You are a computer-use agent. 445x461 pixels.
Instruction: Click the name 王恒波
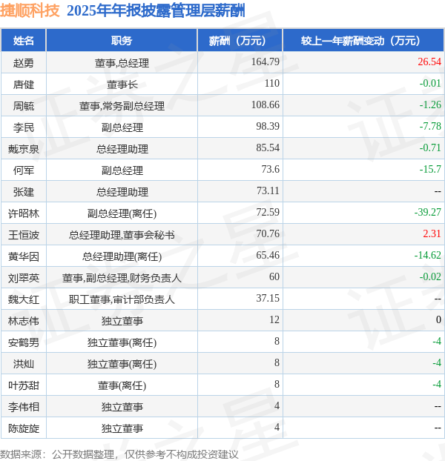pyautogui.click(x=24, y=235)
